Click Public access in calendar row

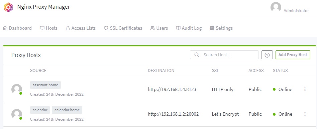point(255,114)
